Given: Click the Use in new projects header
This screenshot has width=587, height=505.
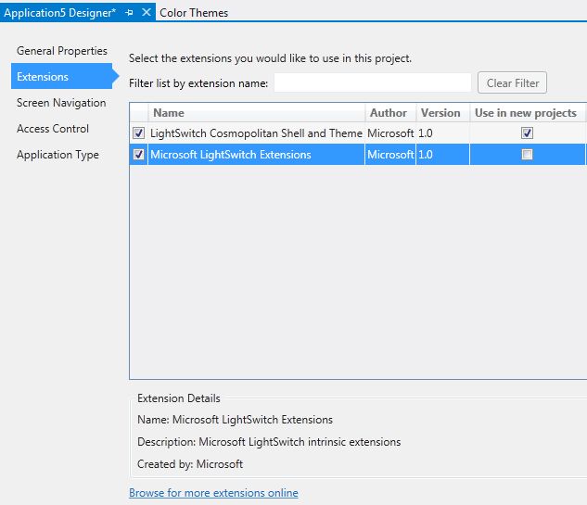Looking at the screenshot, I should tap(525, 113).
